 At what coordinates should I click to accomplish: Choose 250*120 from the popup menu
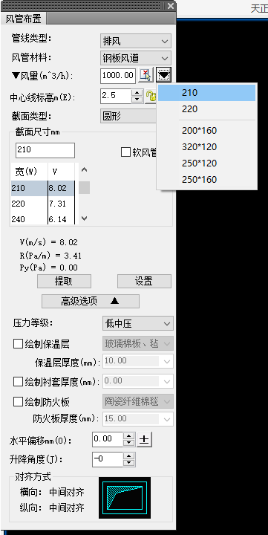click(x=206, y=163)
